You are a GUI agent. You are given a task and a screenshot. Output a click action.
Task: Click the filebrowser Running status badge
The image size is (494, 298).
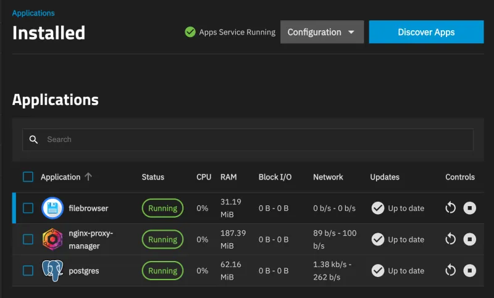[162, 208]
